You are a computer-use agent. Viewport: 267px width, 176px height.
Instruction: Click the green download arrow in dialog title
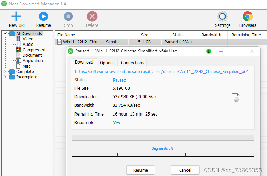tap(209, 51)
